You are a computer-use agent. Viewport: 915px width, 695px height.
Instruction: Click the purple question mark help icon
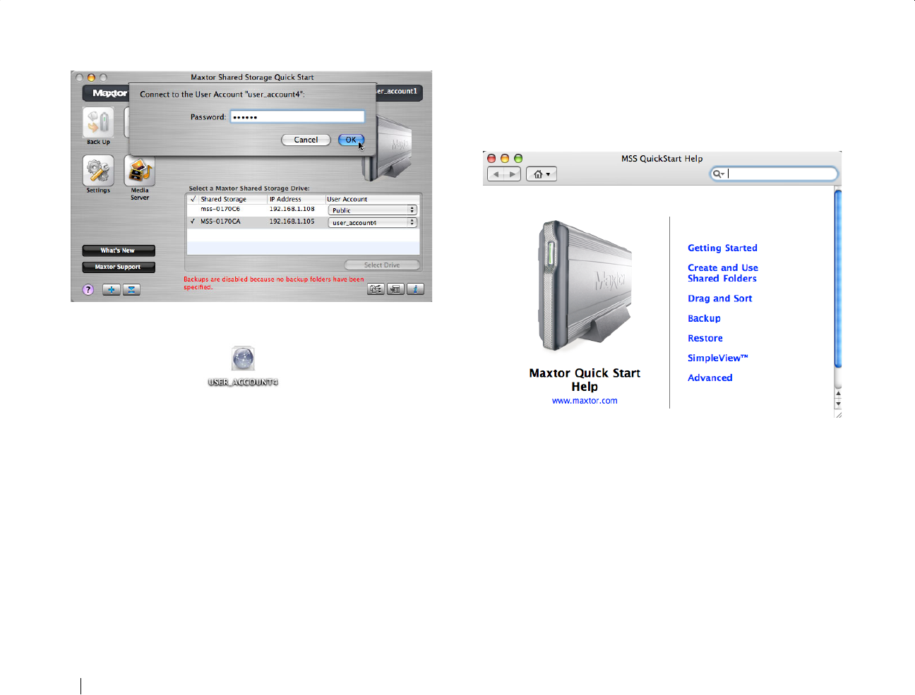click(88, 289)
